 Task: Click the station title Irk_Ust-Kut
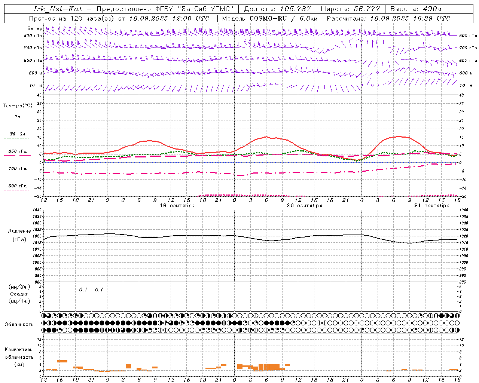(58, 9)
